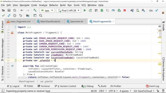Navigate back with the left arrow
The height and width of the screenshot is (93, 166).
(22, 10)
